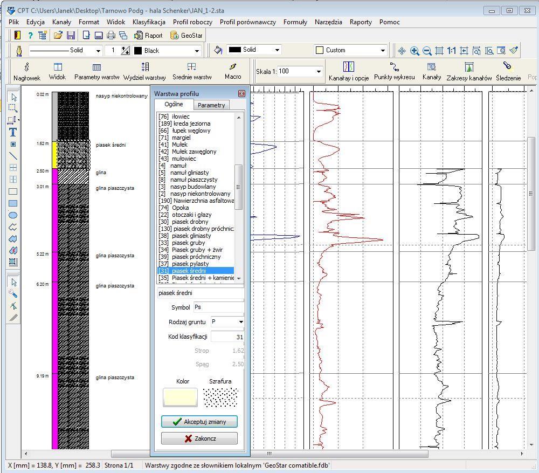
Task: Switch to the Parametry tab
Action: (x=211, y=105)
